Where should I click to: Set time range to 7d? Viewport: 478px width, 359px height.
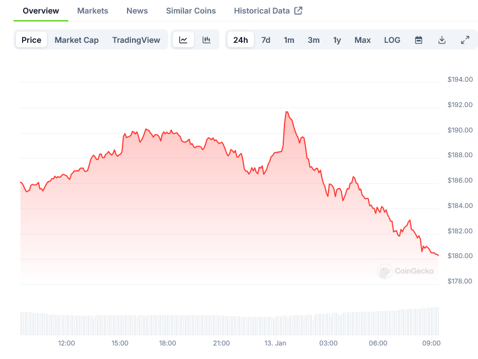click(x=266, y=40)
